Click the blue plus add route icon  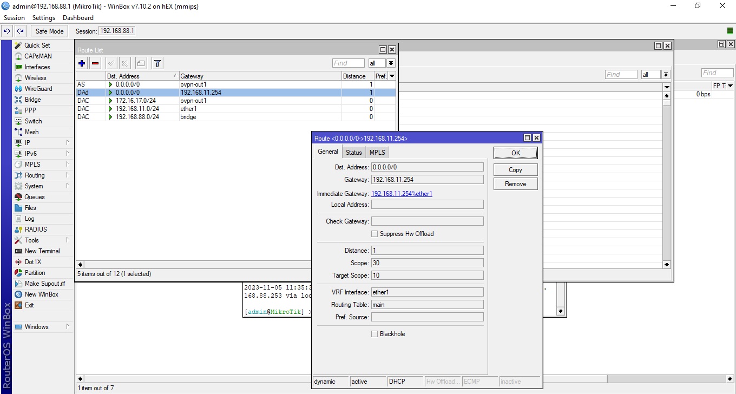click(x=82, y=63)
